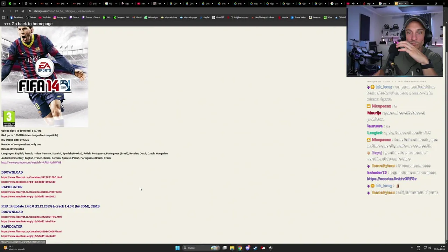Switch to the 'F14' browser tab
Image resolution: width=448 pixels, height=252 pixels.
[x=159, y=3]
